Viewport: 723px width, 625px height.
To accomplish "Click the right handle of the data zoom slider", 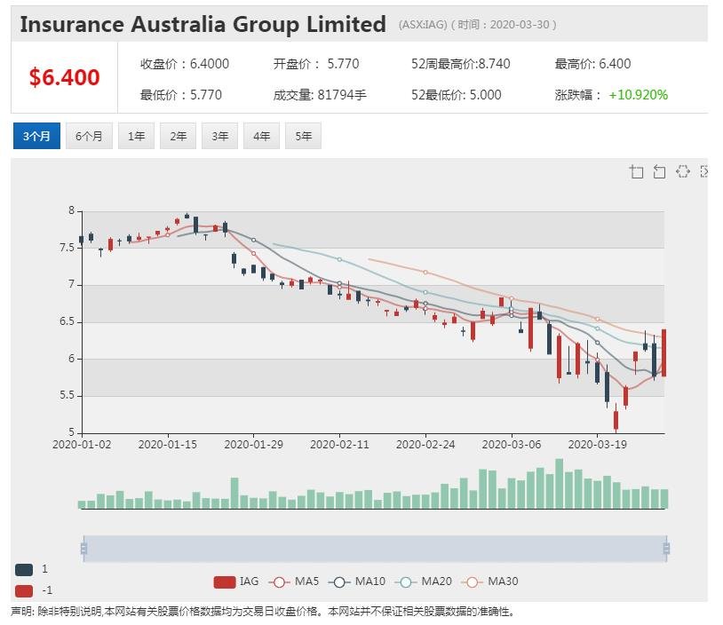I will [666, 549].
